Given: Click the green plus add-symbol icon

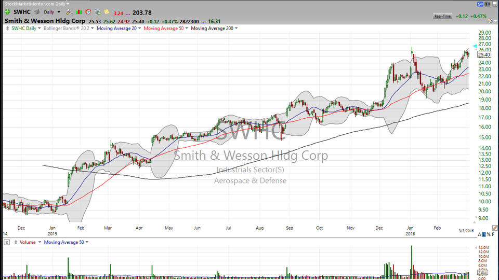Looking at the screenshot, I should [x=7, y=12].
